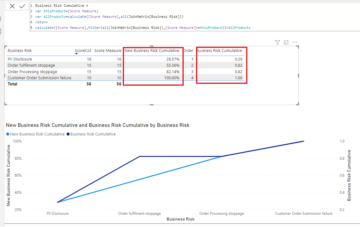Click New Business Risk Cumulative legend swatch
Image resolution: width=360 pixels, height=227 pixels.
pyautogui.click(x=8, y=134)
